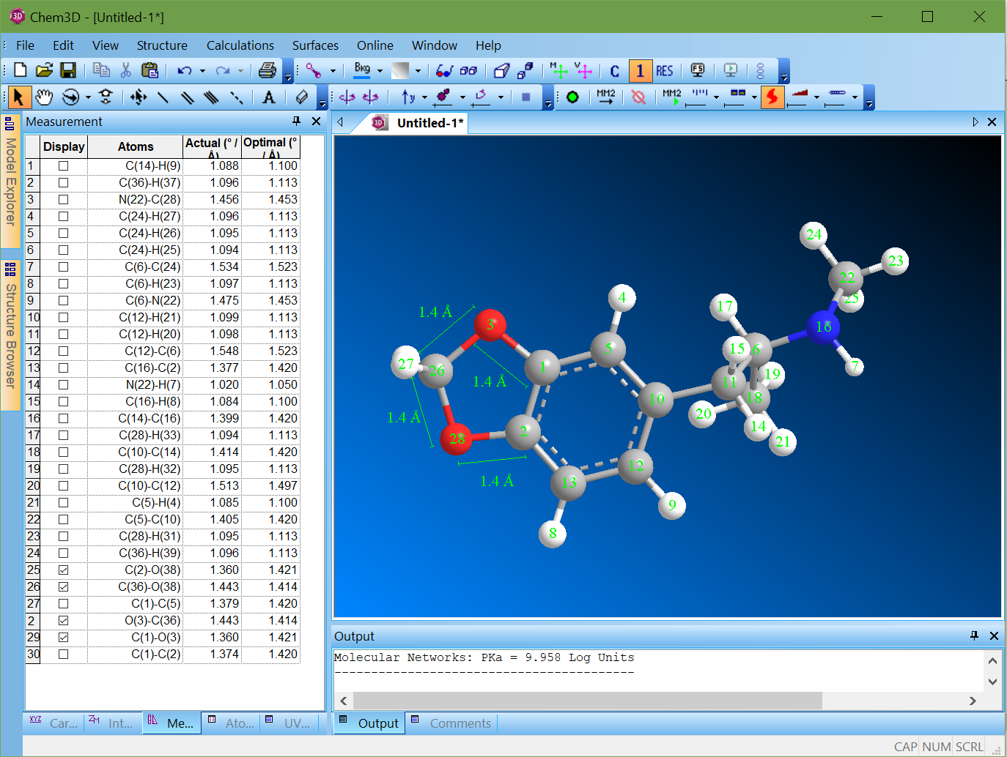
Task: Toggle the red spin/dynamics icon
Action: point(772,97)
